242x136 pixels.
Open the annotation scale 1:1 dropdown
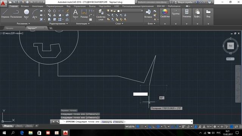(209, 127)
